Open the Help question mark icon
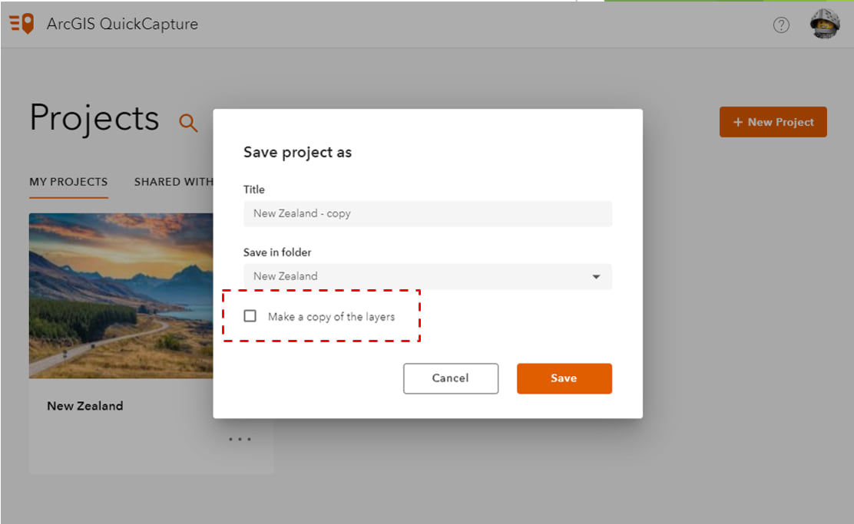Image resolution: width=854 pixels, height=524 pixels. coord(781,25)
